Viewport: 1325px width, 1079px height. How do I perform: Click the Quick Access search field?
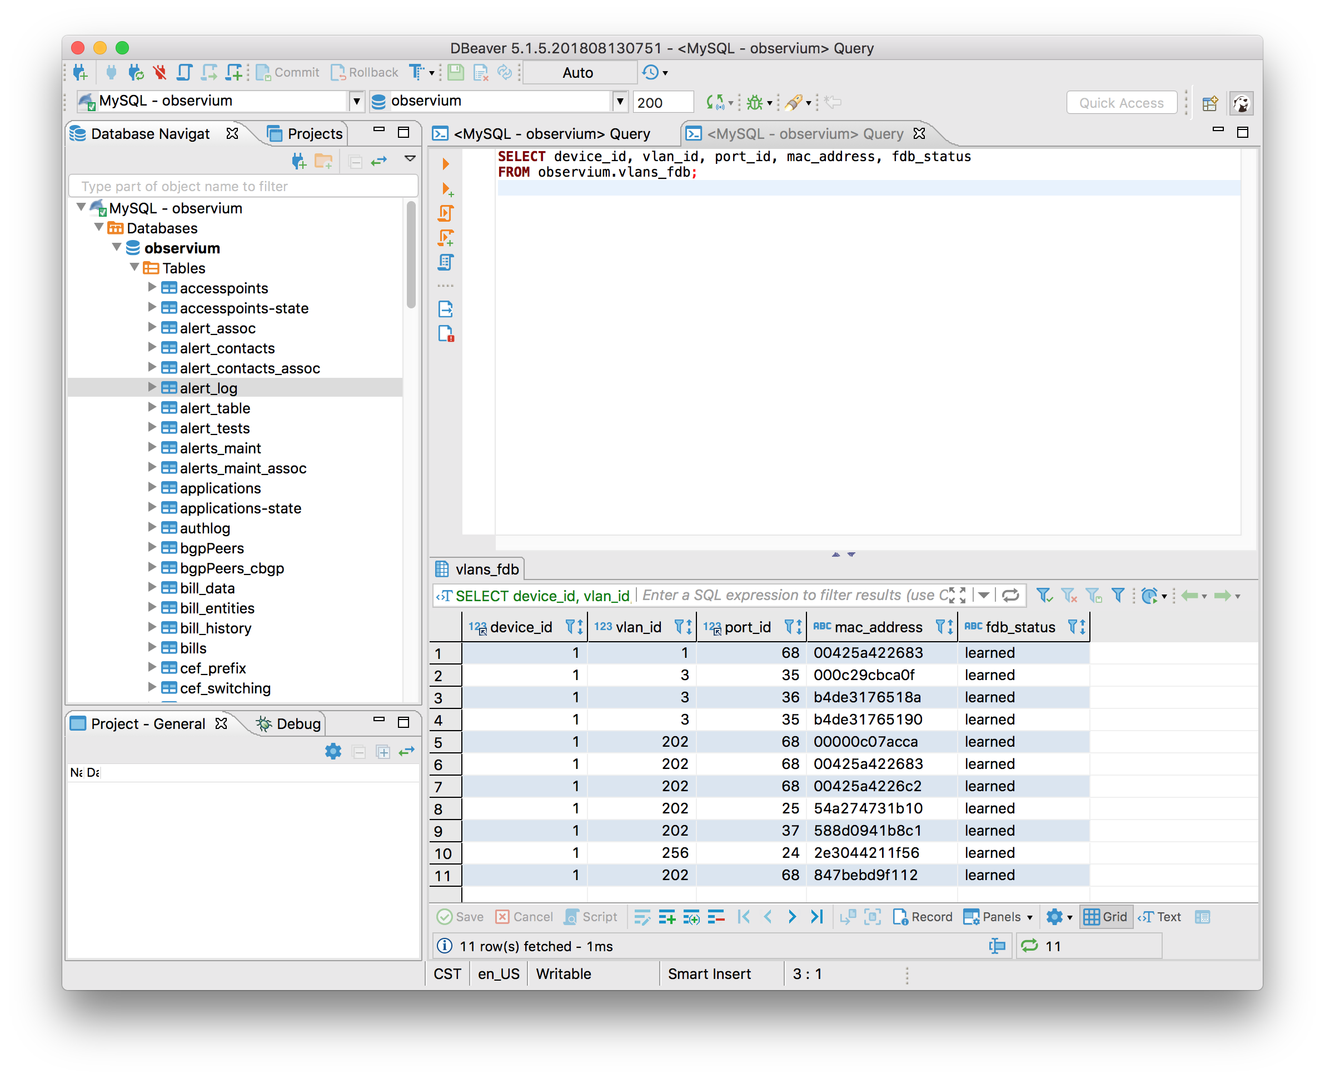tap(1121, 103)
